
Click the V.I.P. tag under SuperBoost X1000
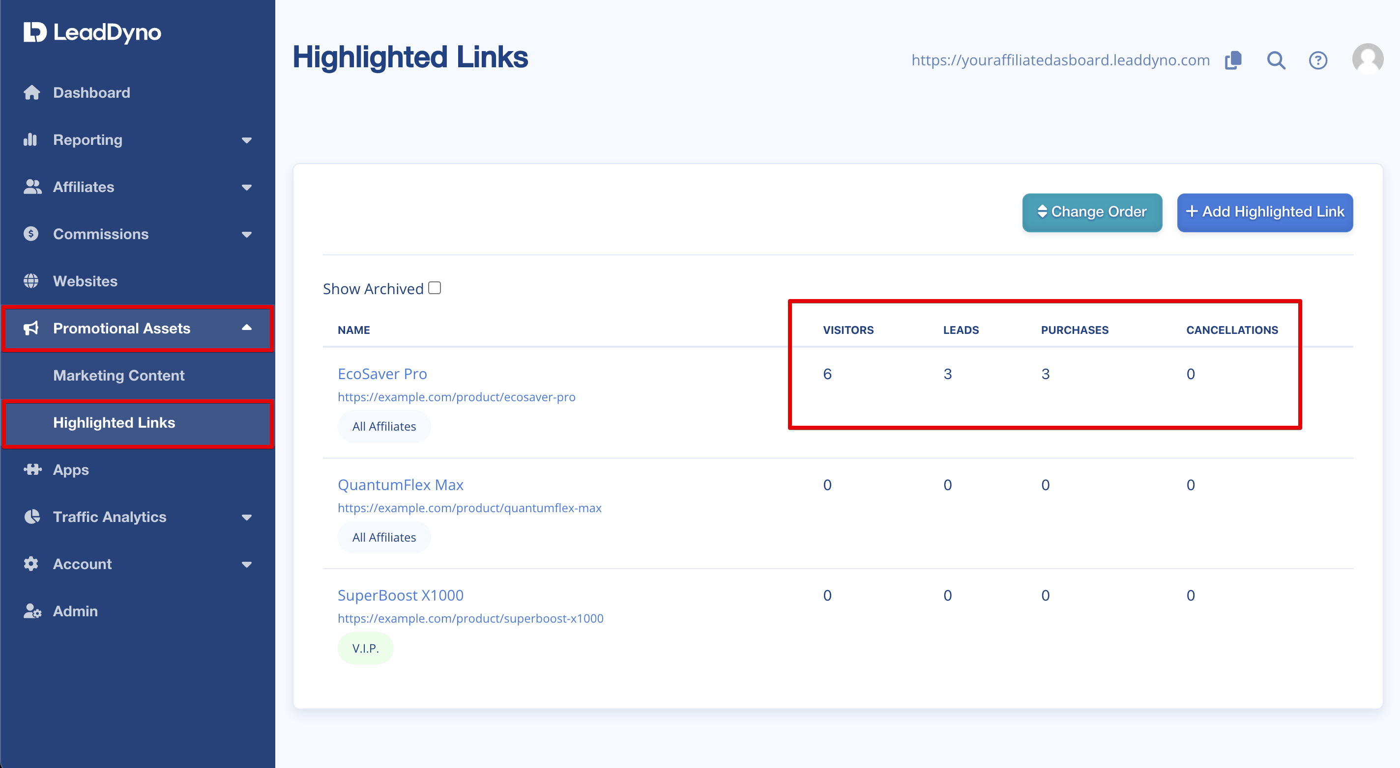pos(366,648)
